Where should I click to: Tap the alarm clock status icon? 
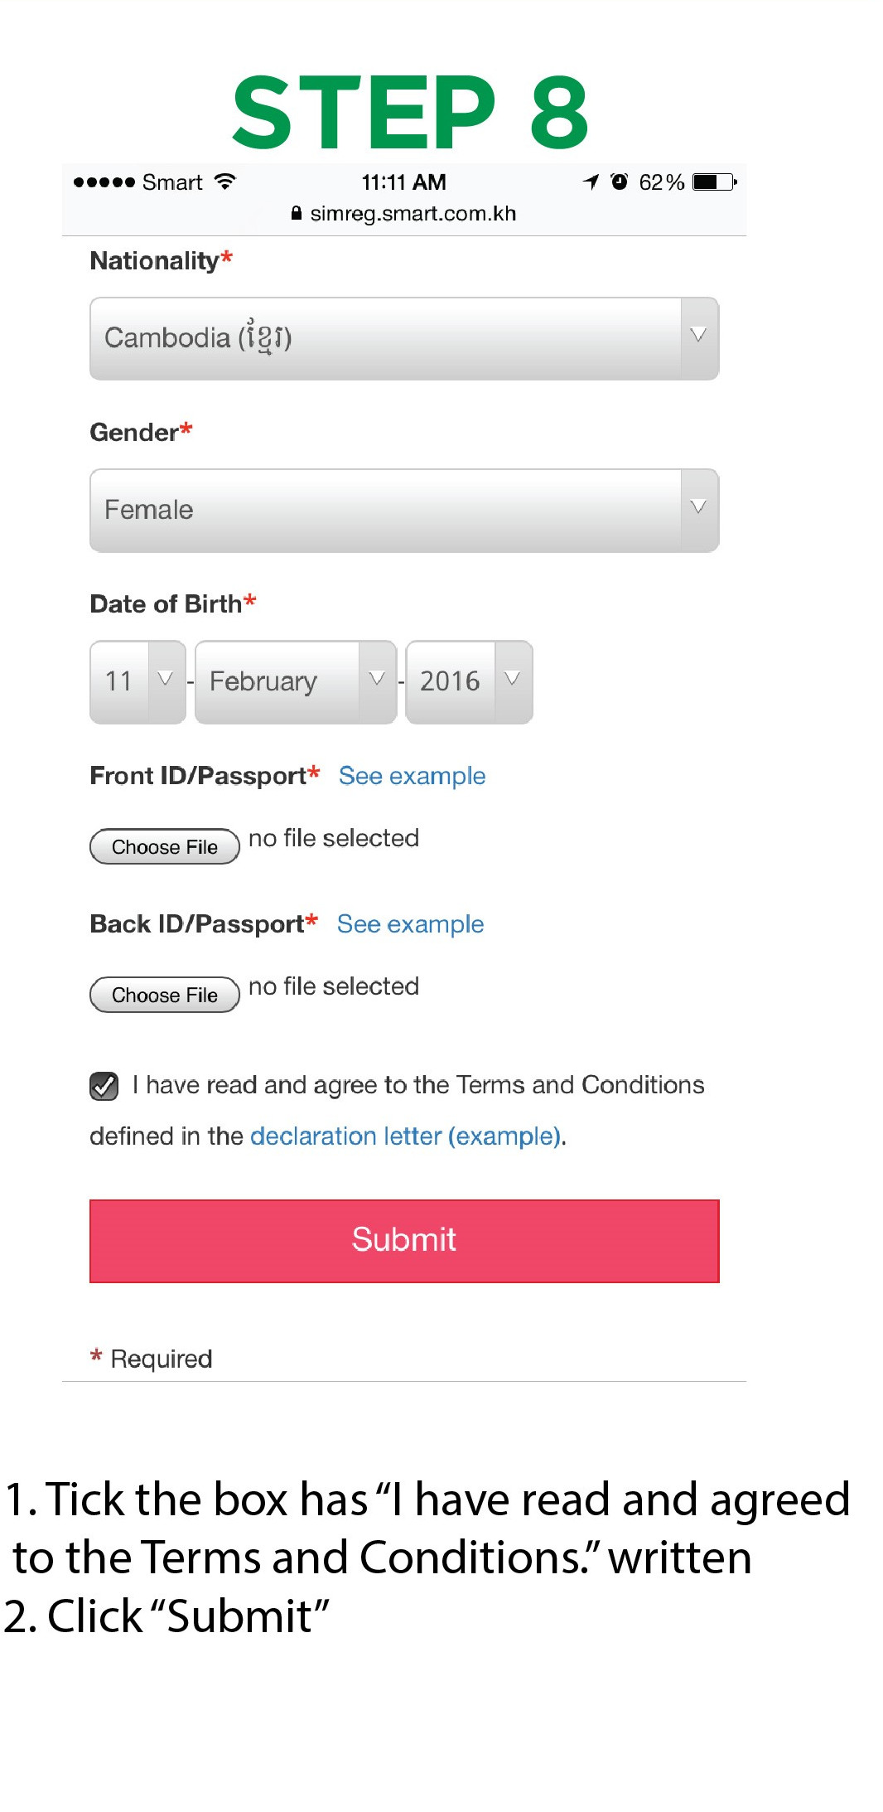[619, 182]
